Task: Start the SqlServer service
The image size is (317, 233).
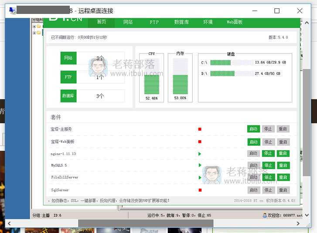Action: click(x=254, y=190)
